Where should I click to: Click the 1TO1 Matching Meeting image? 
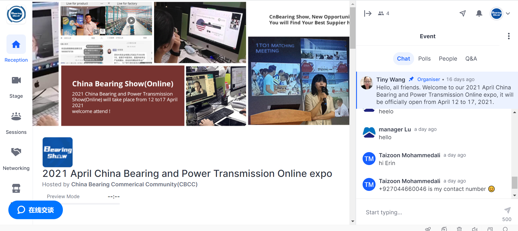point(299,81)
